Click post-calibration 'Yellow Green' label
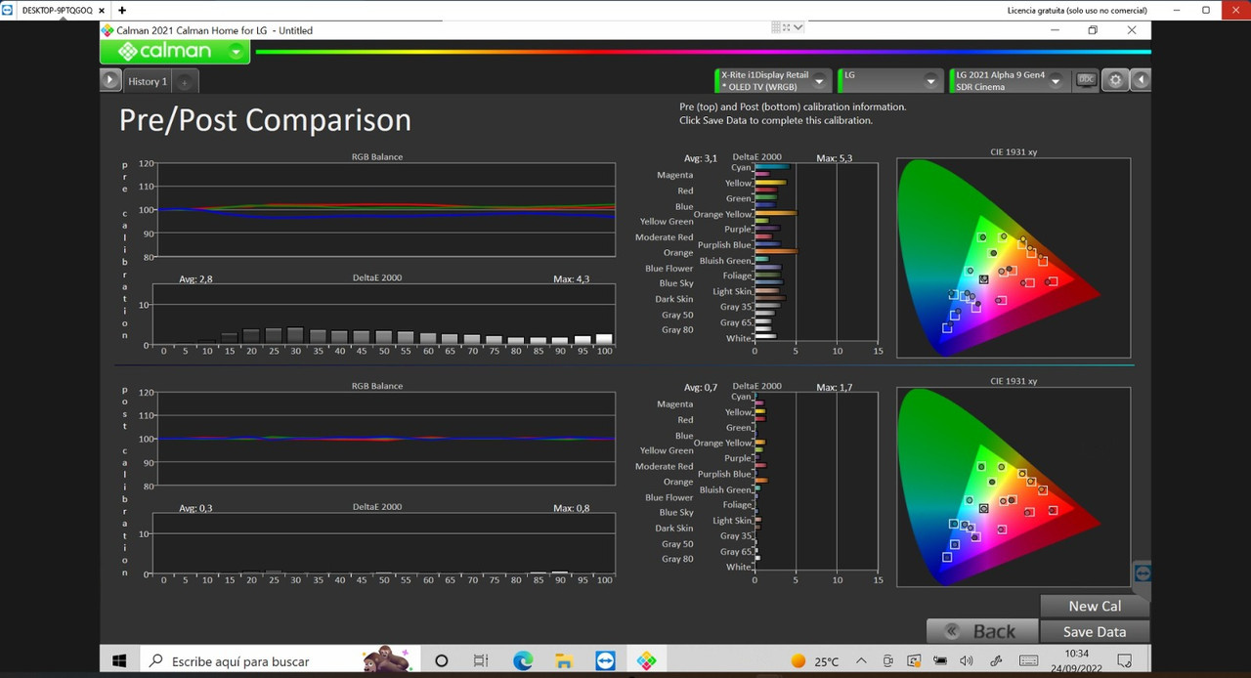Viewport: 1251px width, 678px height. click(x=667, y=451)
